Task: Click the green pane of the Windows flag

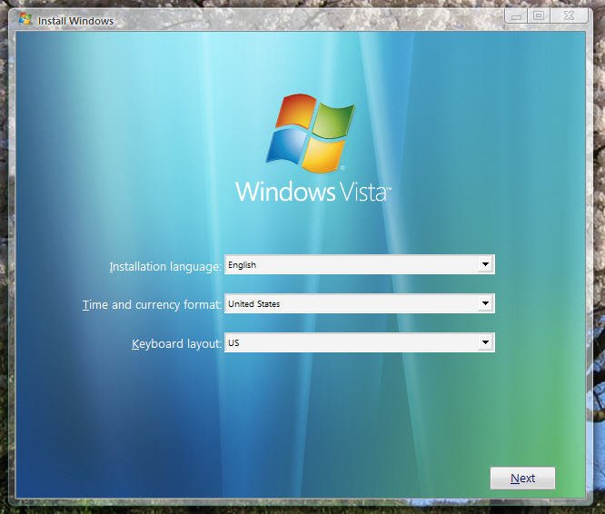Action: [332, 121]
